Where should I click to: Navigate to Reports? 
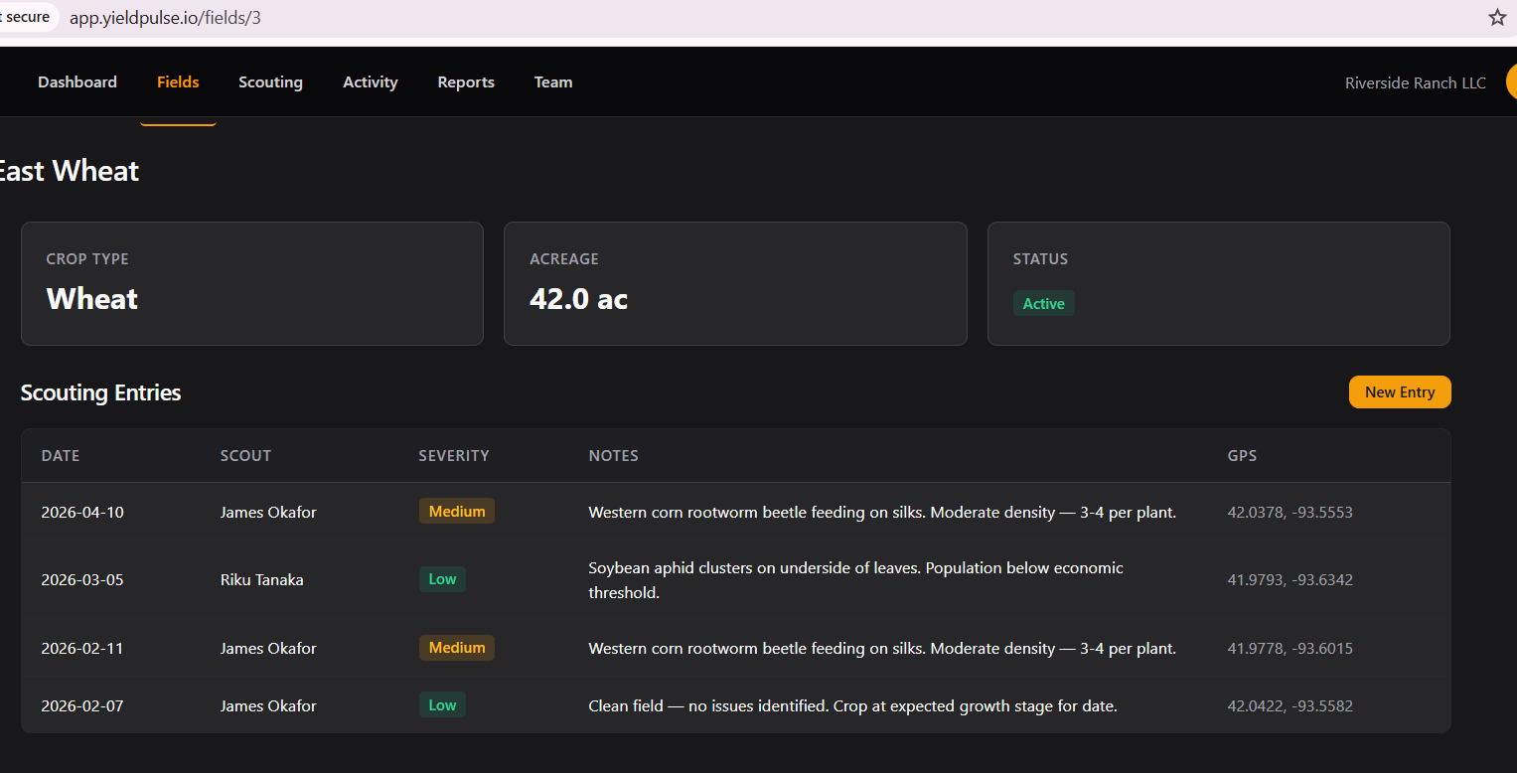tap(466, 82)
